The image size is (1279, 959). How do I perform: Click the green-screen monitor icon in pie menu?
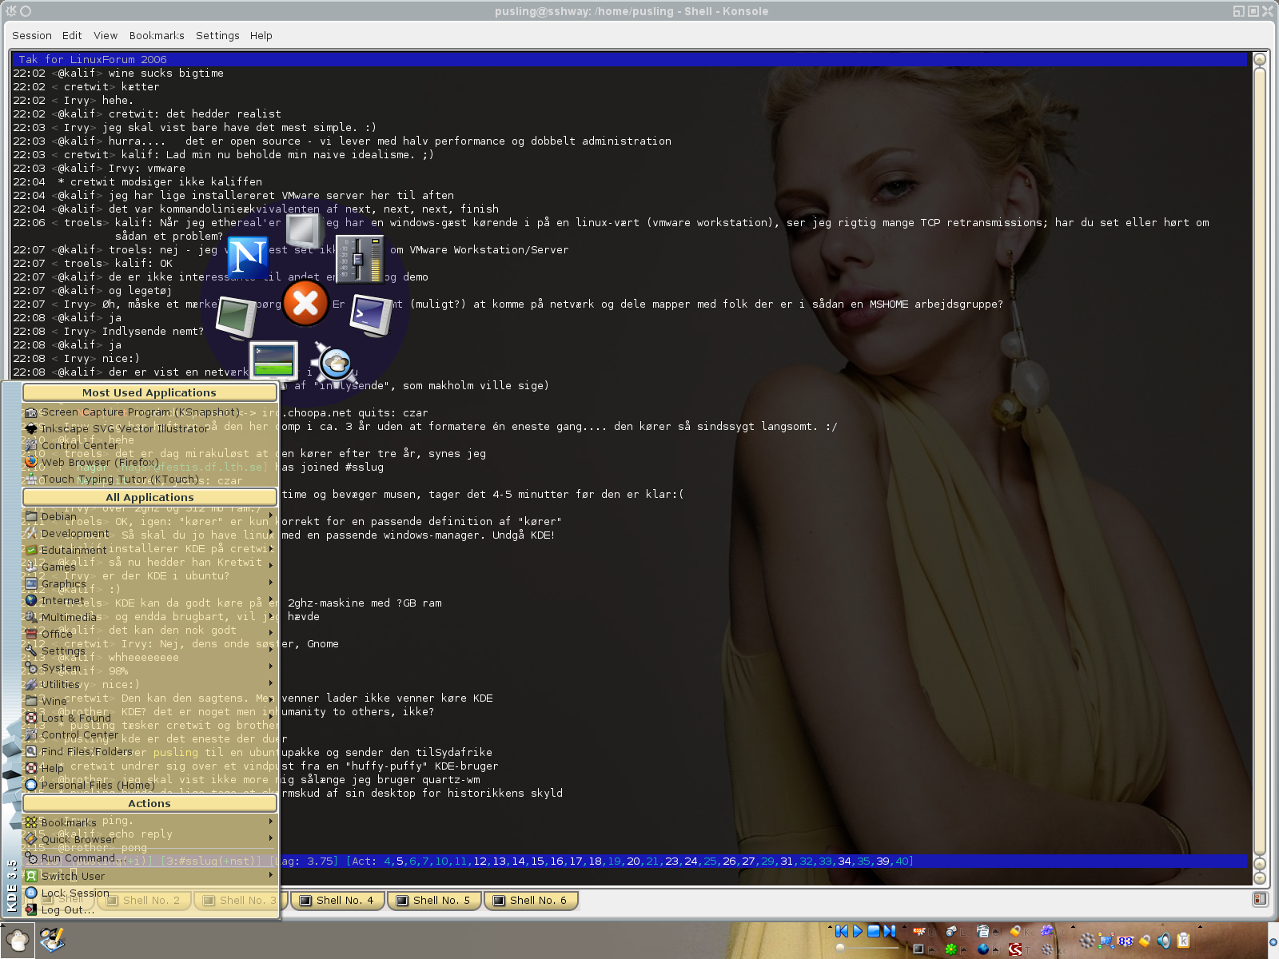(x=236, y=317)
